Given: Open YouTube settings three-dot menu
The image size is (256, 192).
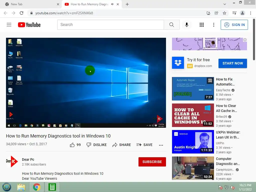Looking at the screenshot, I should (x=213, y=25).
